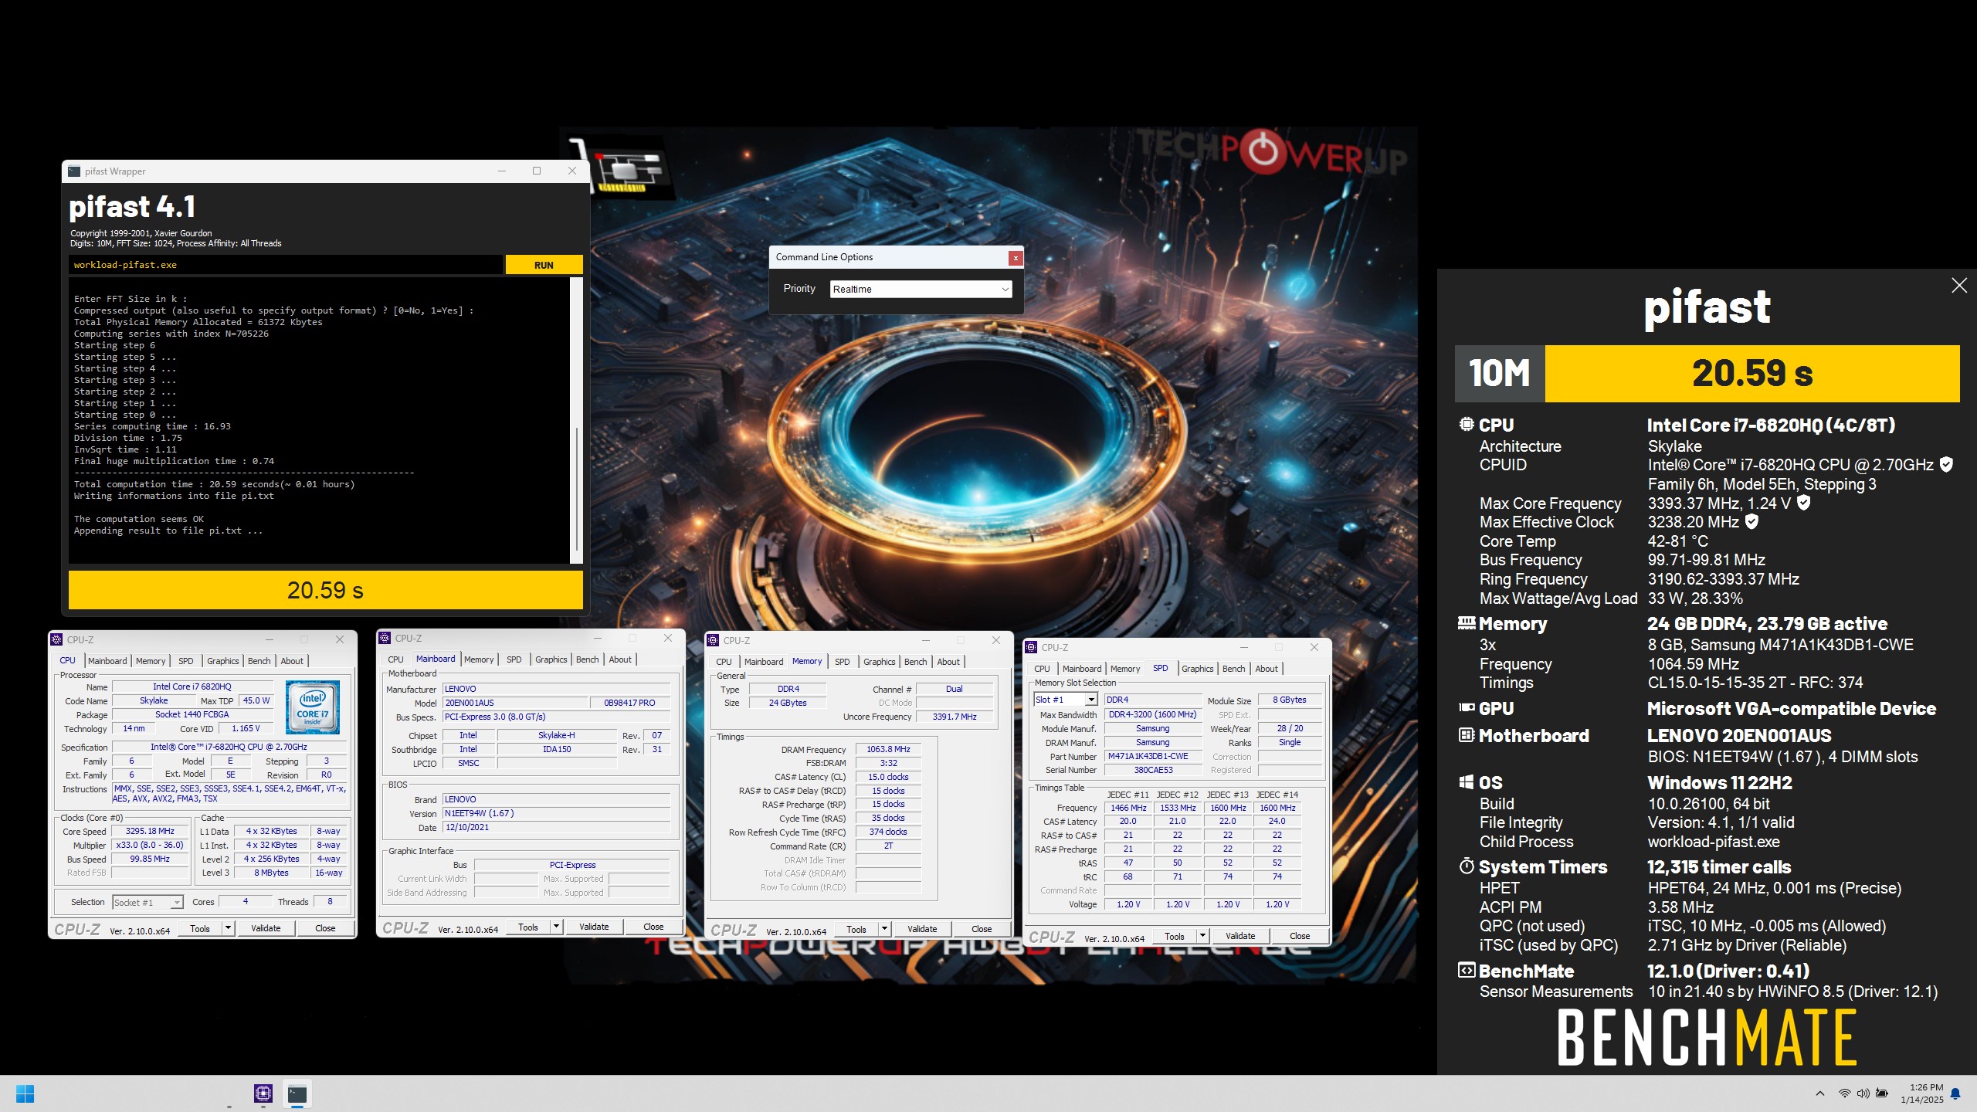
Task: Open Tools dropdown arrow in first CPU-Z window
Action: pyautogui.click(x=228, y=928)
